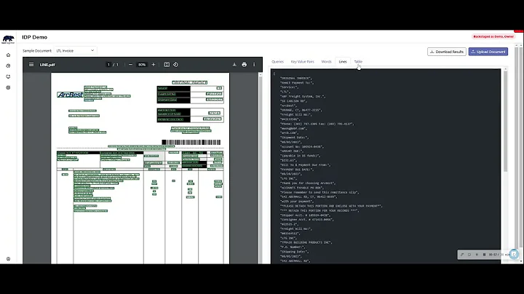Zoom out the PDF with minus button
The height and width of the screenshot is (294, 524).
click(x=131, y=65)
